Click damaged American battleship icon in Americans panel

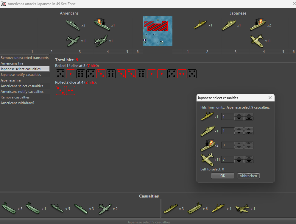pos(102,25)
